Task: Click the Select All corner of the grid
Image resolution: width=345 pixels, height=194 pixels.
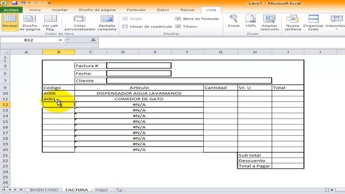Action: (5, 52)
